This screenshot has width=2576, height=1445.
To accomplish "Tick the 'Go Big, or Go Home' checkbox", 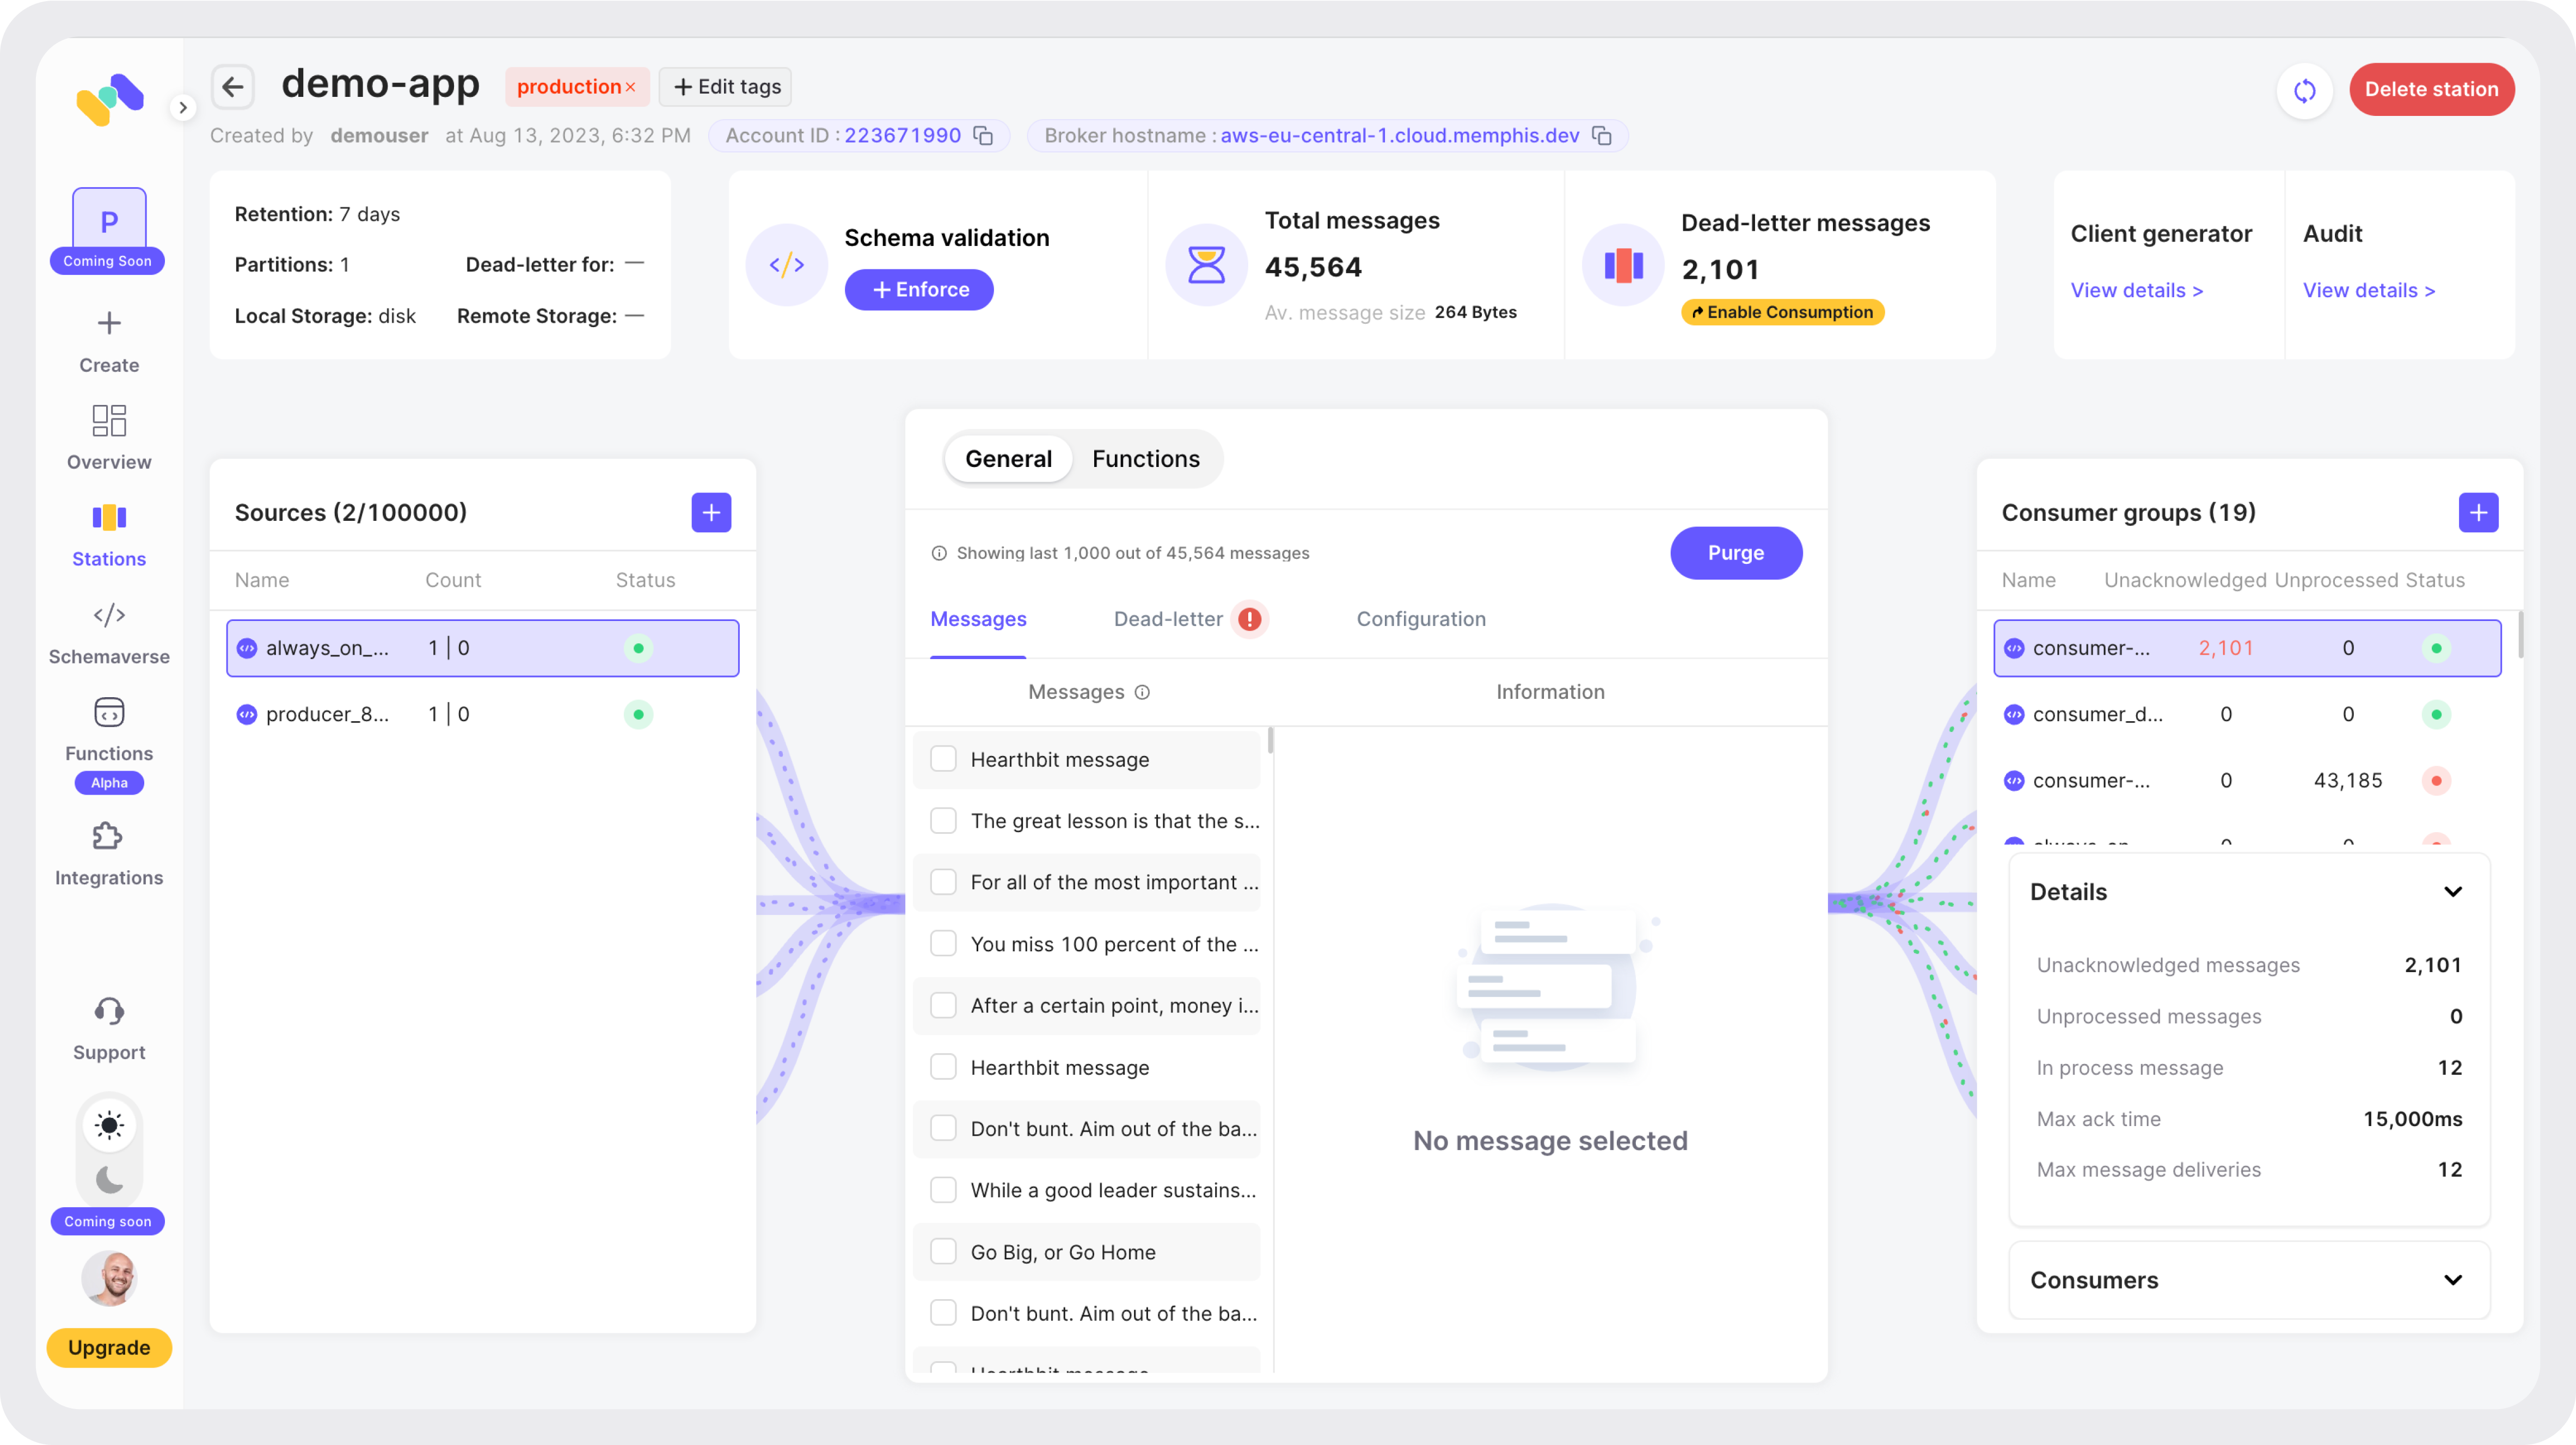I will 943,1252.
